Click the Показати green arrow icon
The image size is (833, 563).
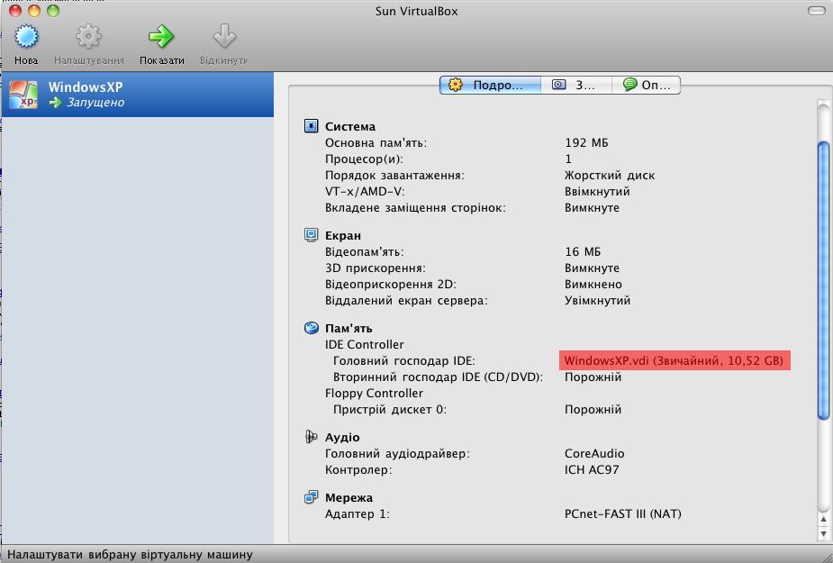tap(161, 37)
